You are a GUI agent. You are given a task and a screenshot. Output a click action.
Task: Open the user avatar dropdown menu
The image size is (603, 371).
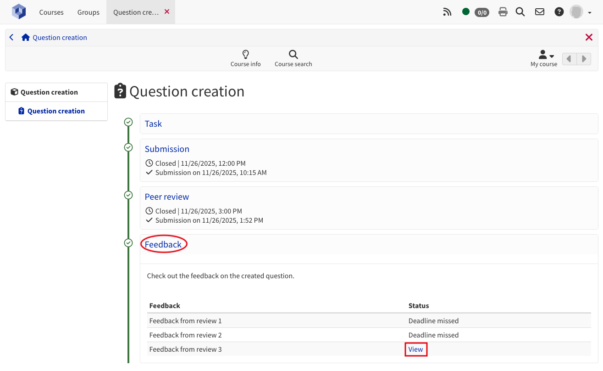coord(581,12)
